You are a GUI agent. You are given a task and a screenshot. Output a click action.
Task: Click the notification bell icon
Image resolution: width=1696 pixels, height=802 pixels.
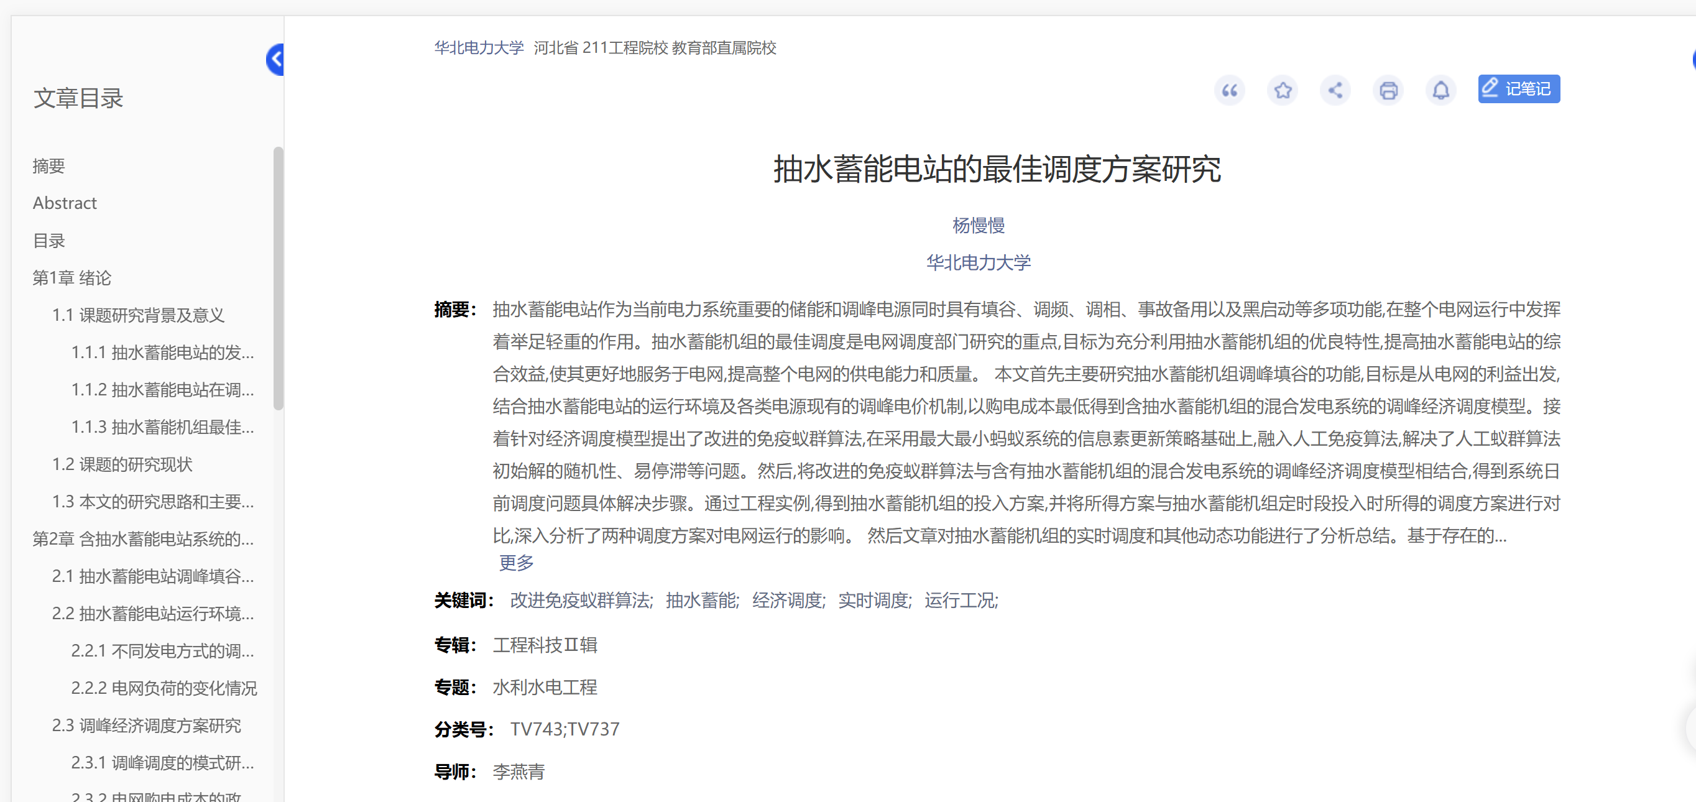[x=1441, y=90]
